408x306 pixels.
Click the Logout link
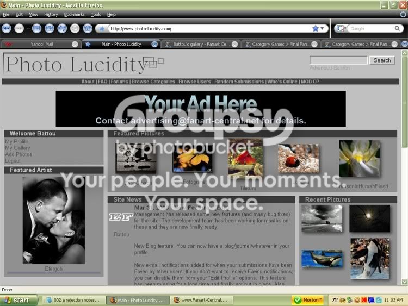(x=13, y=161)
